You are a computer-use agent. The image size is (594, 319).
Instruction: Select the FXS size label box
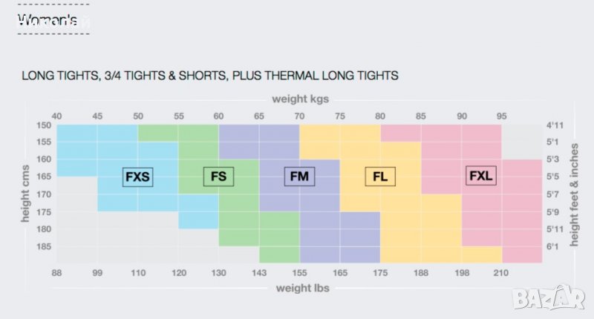137,177
